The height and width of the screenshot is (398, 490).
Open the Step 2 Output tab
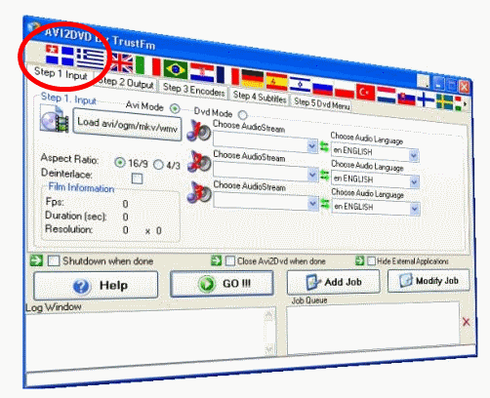126,82
